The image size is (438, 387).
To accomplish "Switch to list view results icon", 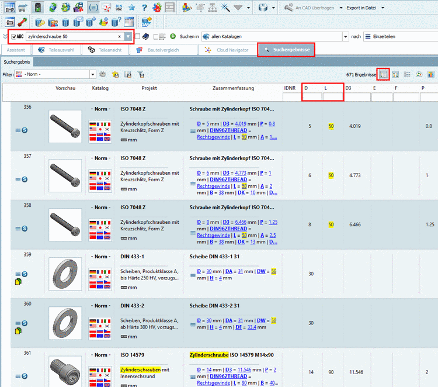I will 383,74.
